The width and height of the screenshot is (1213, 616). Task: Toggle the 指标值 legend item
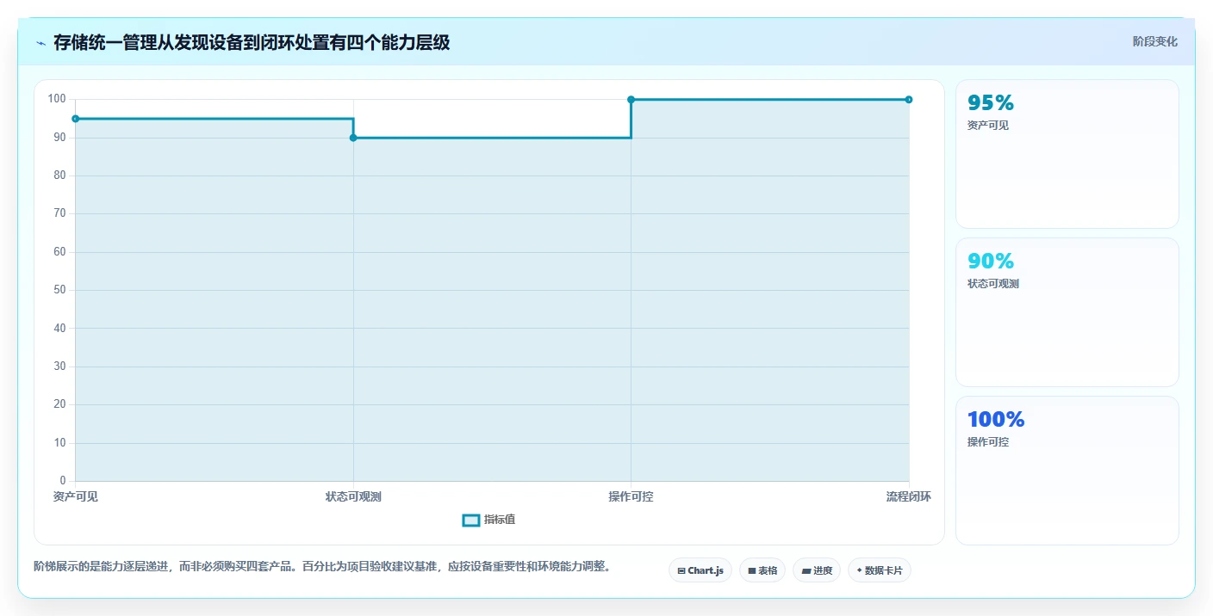click(x=488, y=520)
